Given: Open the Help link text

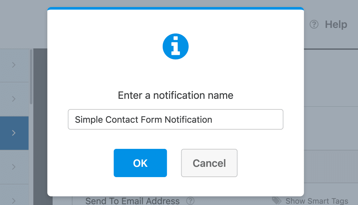Looking at the screenshot, I should coord(336,24).
